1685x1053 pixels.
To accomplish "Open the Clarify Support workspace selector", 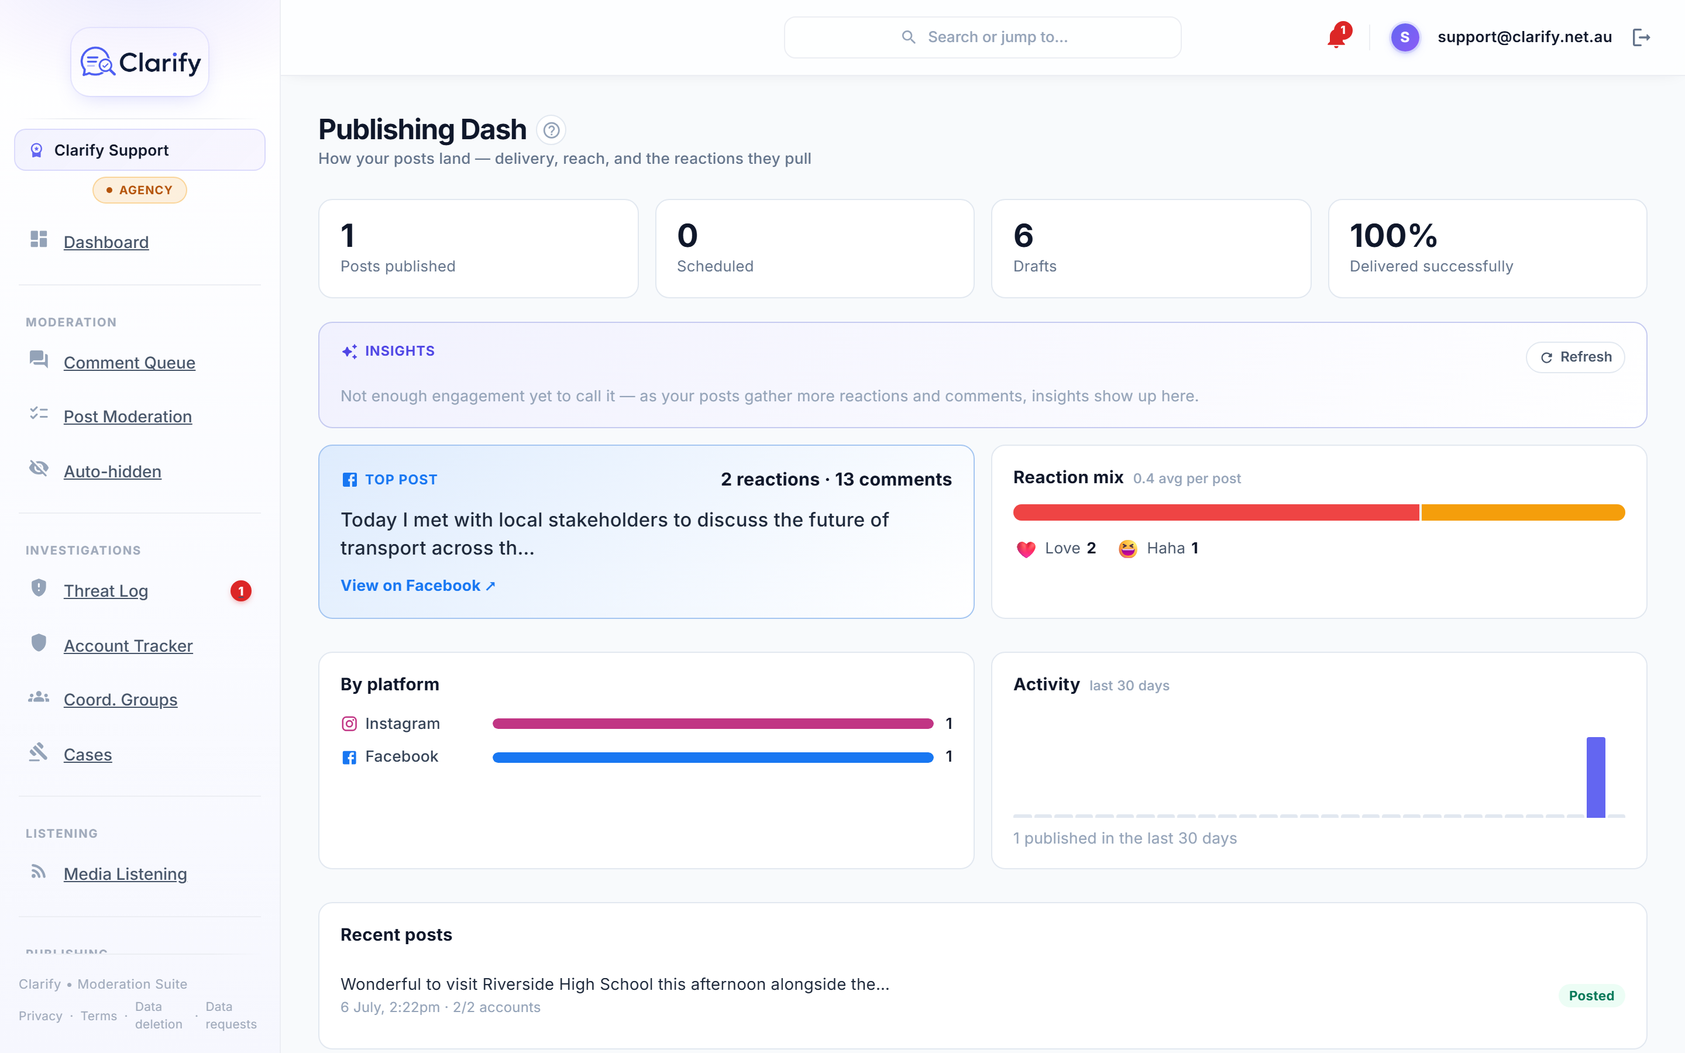I will click(x=140, y=150).
